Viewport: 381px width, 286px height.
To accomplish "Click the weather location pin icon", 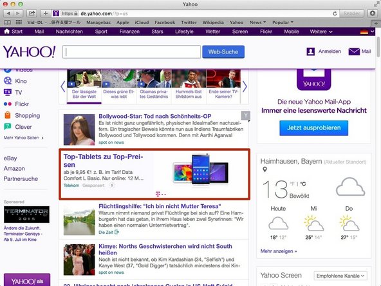I will [x=265, y=169].
